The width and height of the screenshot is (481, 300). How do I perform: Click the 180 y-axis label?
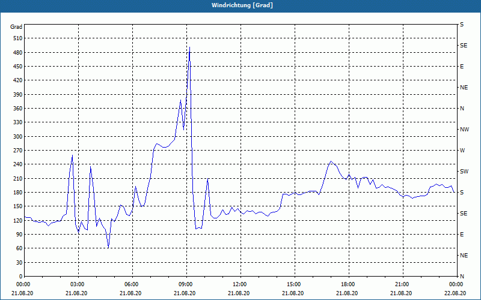click(x=18, y=193)
